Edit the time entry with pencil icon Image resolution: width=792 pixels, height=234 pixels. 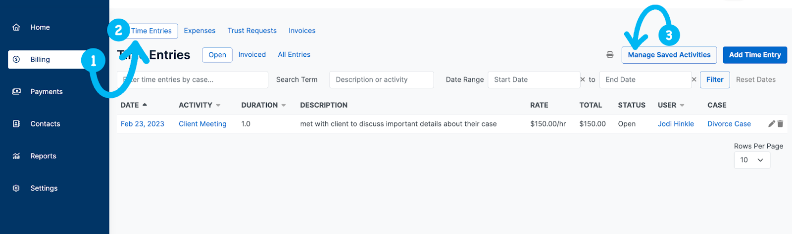771,124
